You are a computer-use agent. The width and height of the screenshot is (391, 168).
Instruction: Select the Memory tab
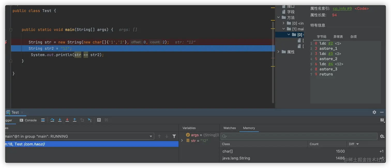[249, 128]
